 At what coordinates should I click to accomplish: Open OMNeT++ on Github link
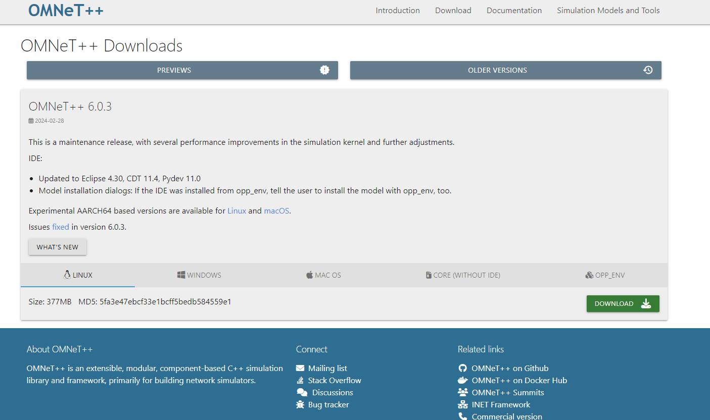[x=510, y=369]
